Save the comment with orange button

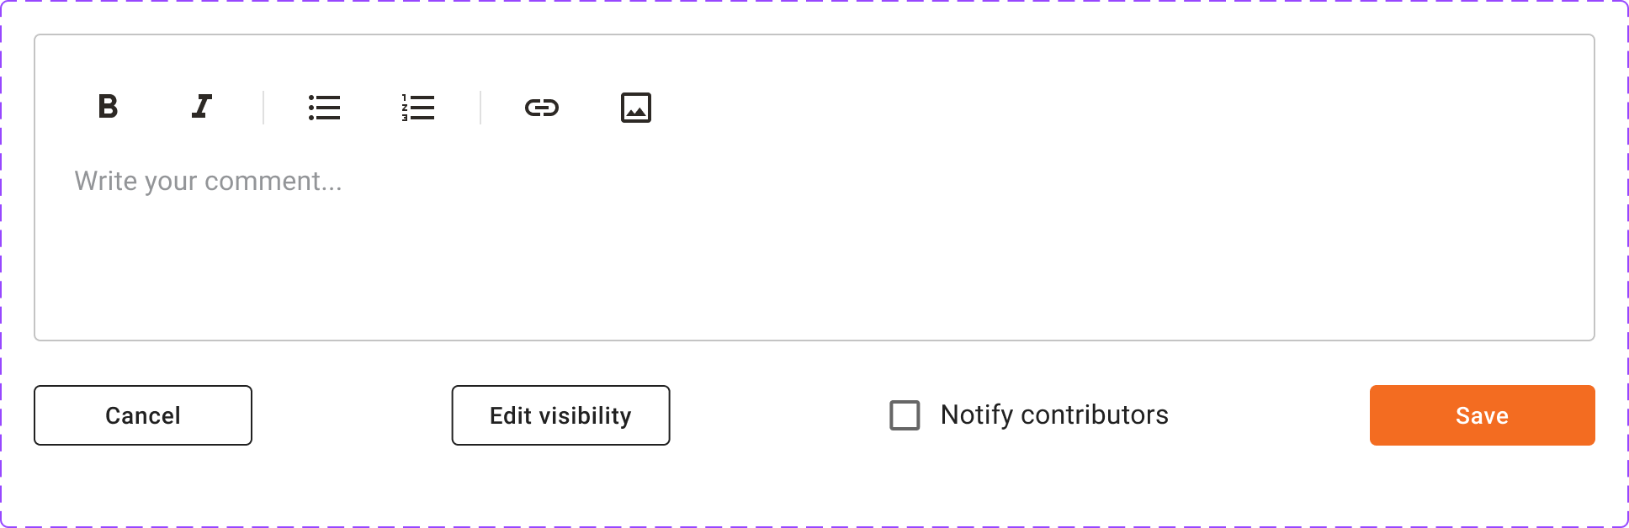(x=1482, y=415)
